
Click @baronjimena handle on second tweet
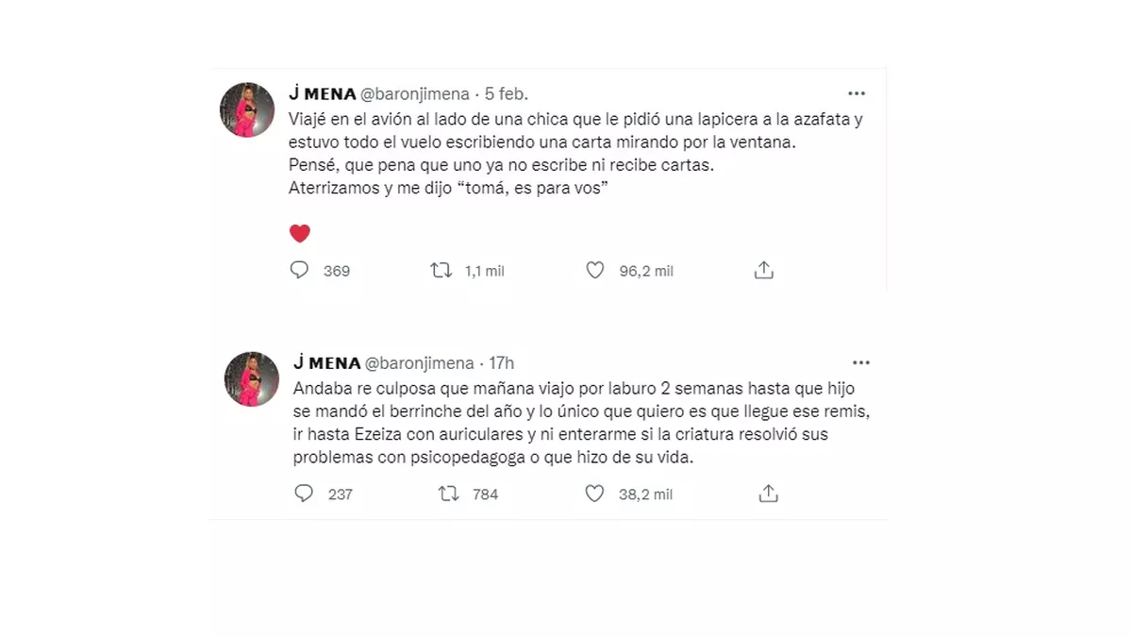pos(422,363)
